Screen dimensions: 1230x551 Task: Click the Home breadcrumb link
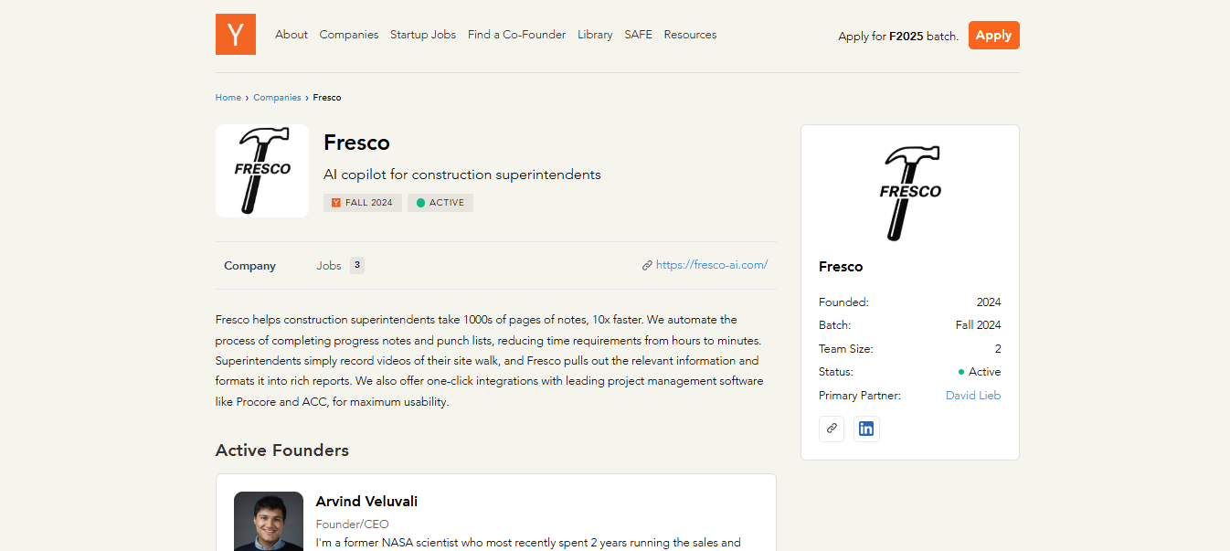coord(228,98)
